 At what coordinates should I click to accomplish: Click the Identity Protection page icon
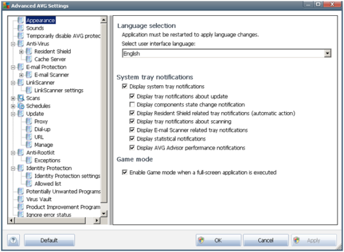tap(20, 168)
